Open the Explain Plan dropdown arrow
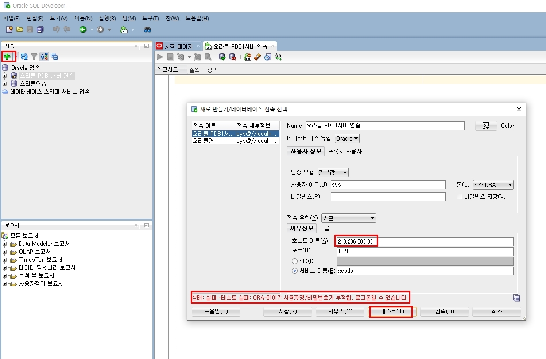This screenshot has height=359, width=546. pyautogui.click(x=189, y=57)
